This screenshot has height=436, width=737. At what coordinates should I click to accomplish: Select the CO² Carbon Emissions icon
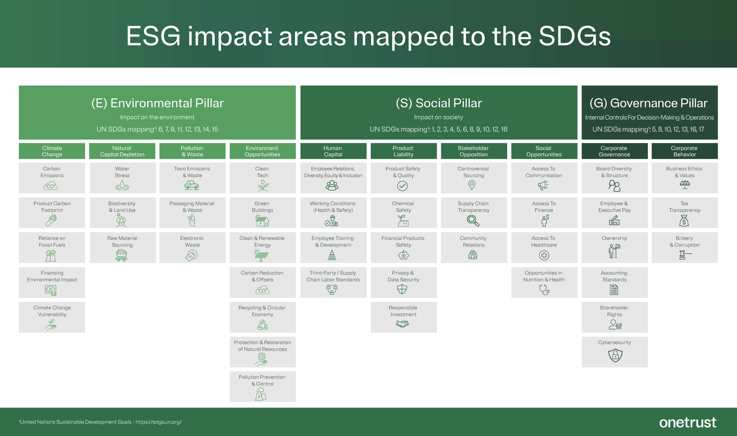pos(52,185)
